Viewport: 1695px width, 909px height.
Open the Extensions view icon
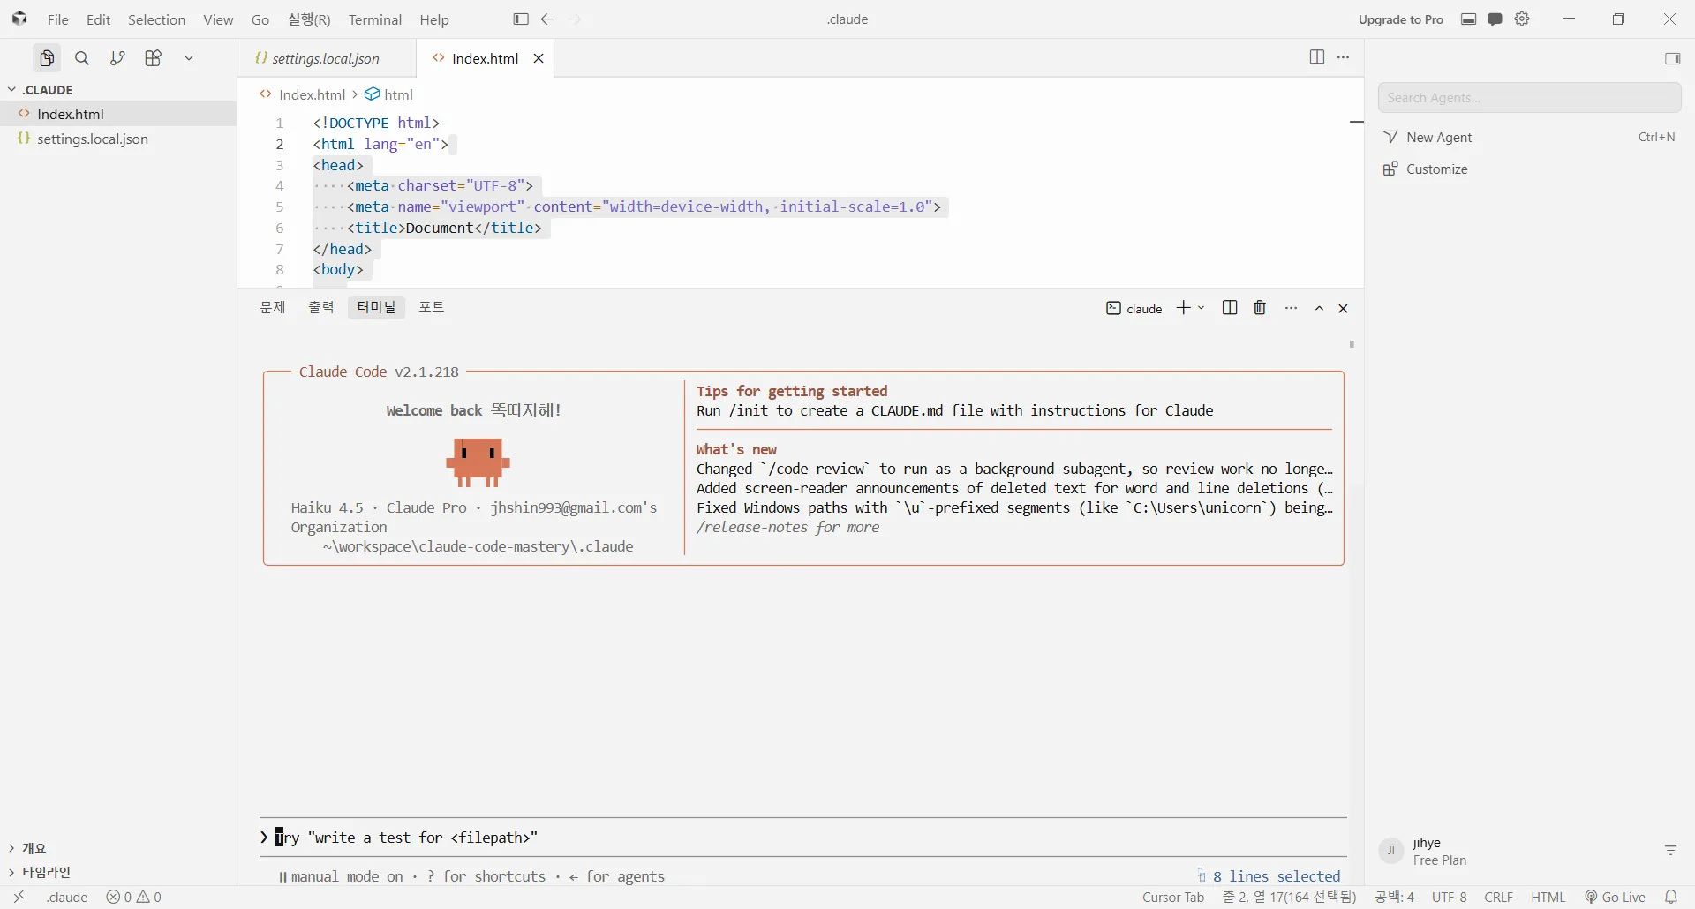click(154, 58)
